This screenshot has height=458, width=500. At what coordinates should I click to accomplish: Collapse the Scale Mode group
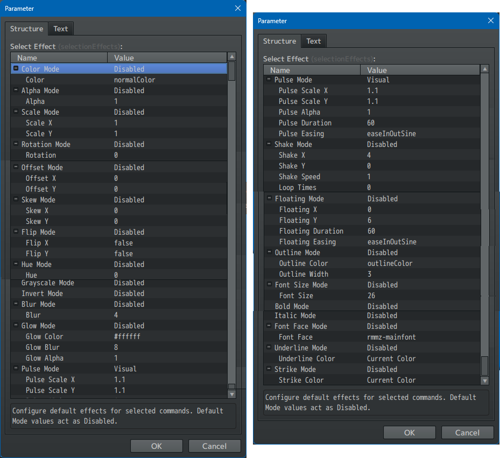tap(16, 111)
